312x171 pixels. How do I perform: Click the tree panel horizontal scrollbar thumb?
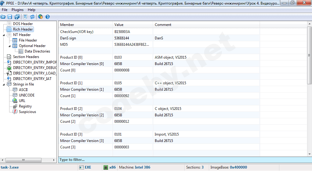(x=24, y=160)
